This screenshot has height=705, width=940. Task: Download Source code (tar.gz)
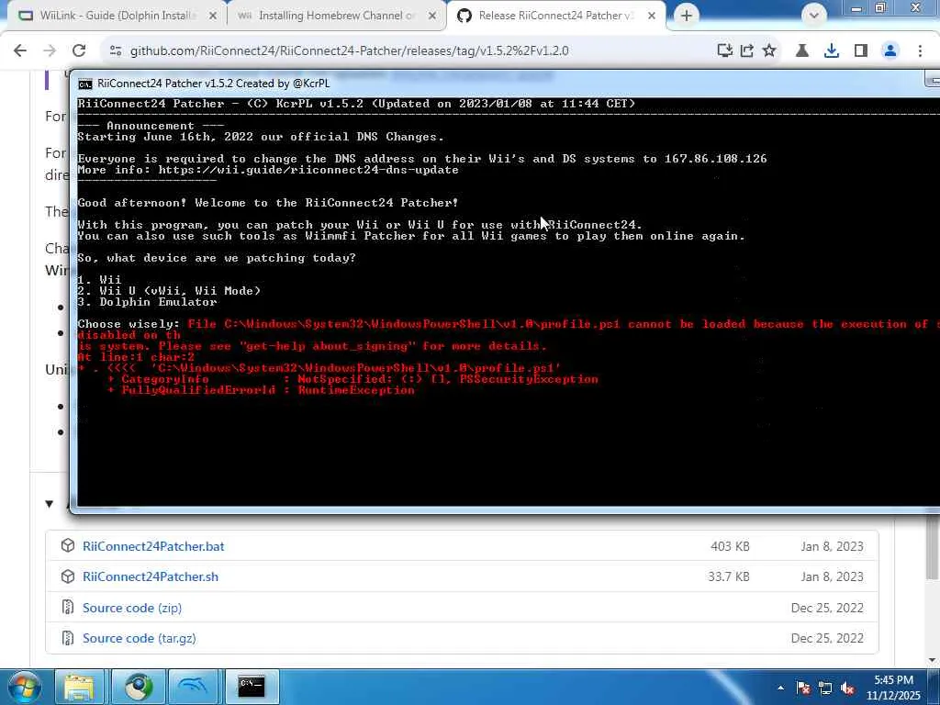tap(140, 639)
